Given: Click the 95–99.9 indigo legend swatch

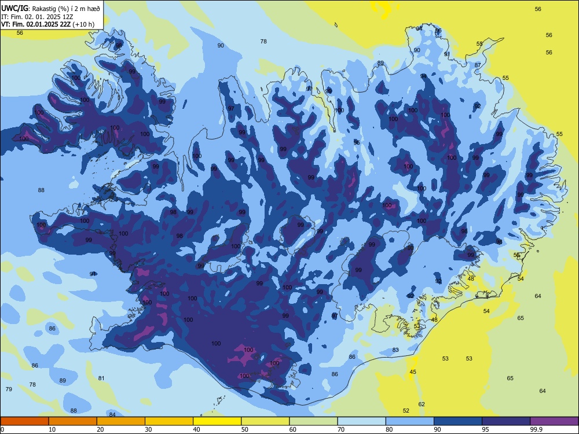Looking at the screenshot, I should tap(506, 421).
